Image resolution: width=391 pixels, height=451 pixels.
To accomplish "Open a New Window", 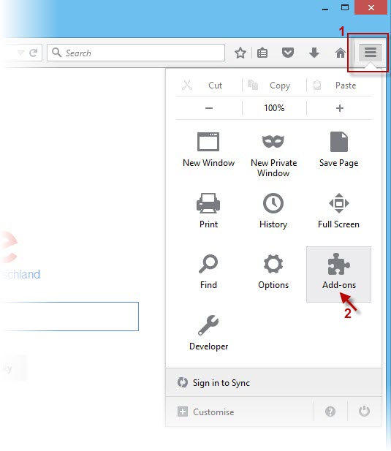I will (208, 150).
